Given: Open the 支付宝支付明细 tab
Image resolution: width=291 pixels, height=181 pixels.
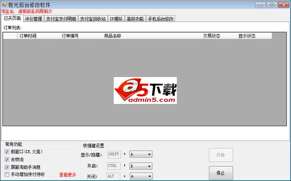Looking at the screenshot, I should [x=61, y=19].
